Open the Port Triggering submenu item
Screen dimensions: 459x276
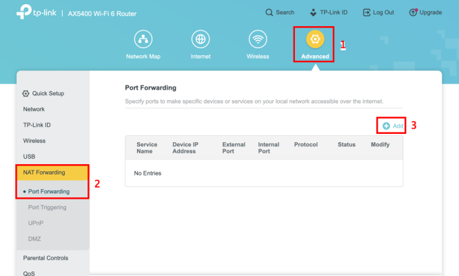pos(47,208)
